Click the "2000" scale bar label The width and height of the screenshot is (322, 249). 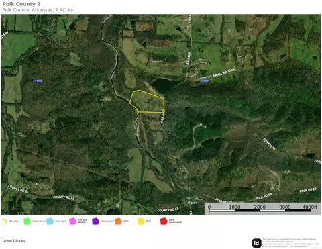pos(260,207)
